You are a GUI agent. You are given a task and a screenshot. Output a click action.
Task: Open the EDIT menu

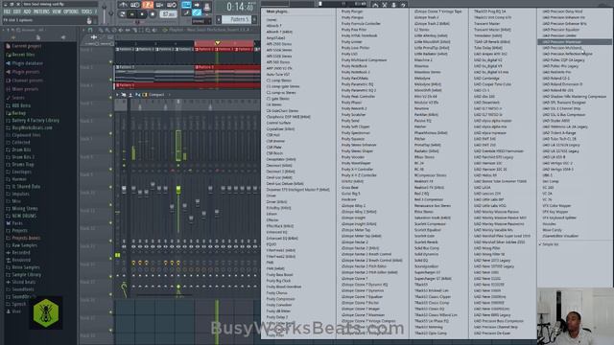pyautogui.click(x=17, y=11)
